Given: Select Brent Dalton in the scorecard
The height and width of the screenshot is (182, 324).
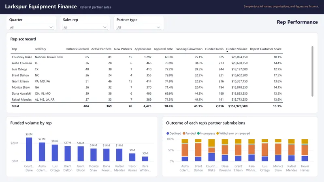Looking at the screenshot, I should (20, 75).
